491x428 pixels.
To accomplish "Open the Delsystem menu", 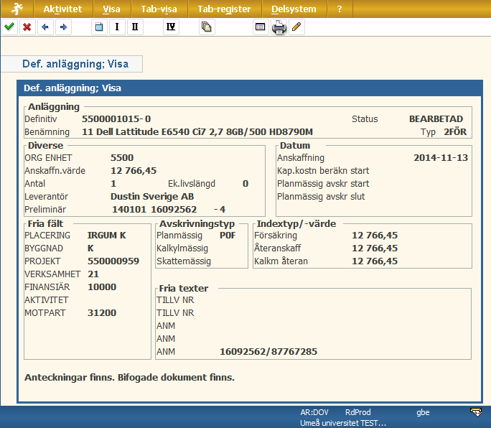I will click(294, 9).
